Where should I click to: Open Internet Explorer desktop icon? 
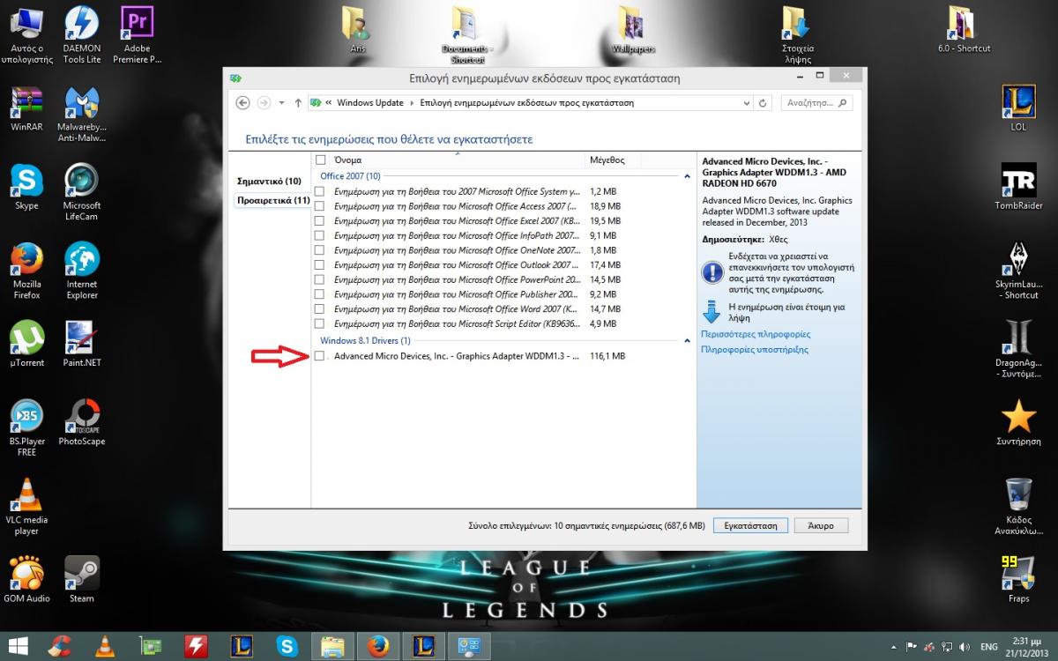81,271
